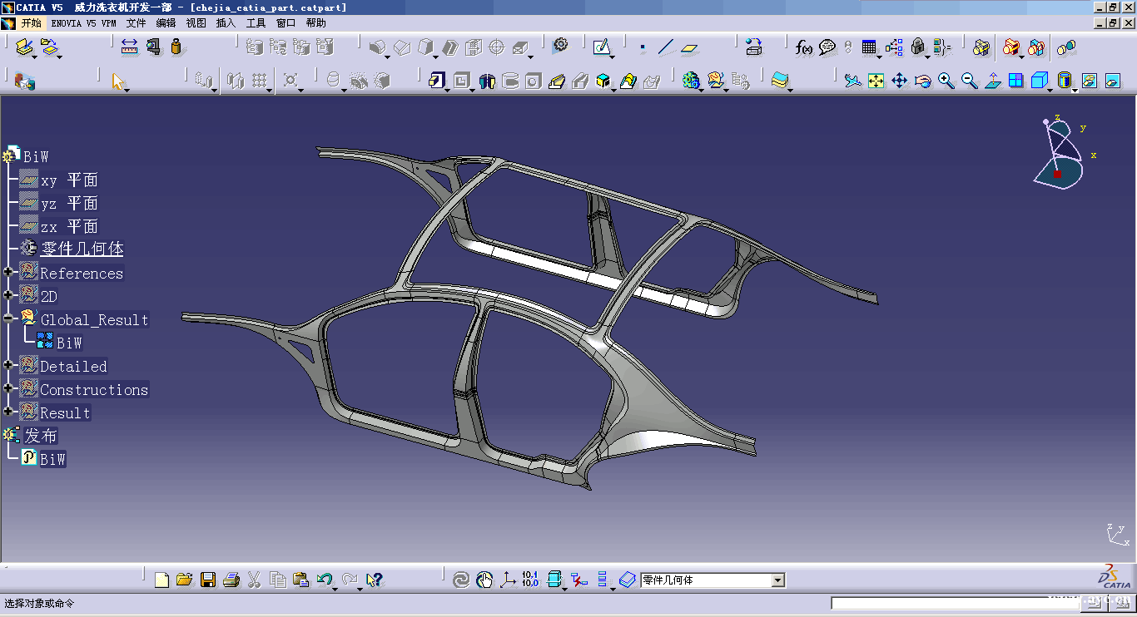The image size is (1137, 617).
Task: Select the xy 平面 tree item
Action: 68,180
